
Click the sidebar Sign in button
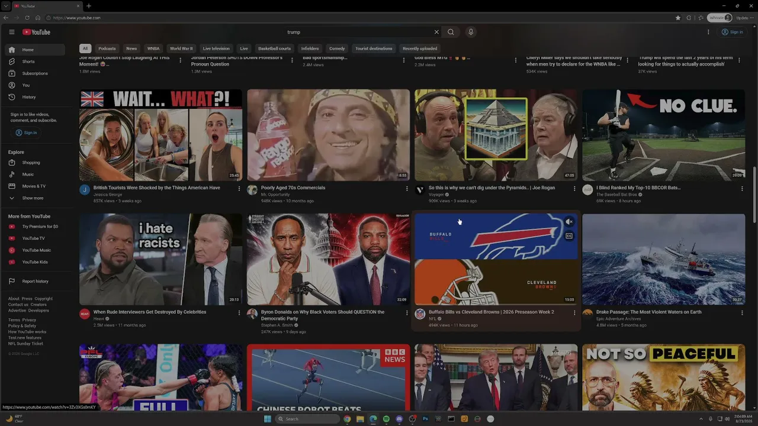coord(27,133)
